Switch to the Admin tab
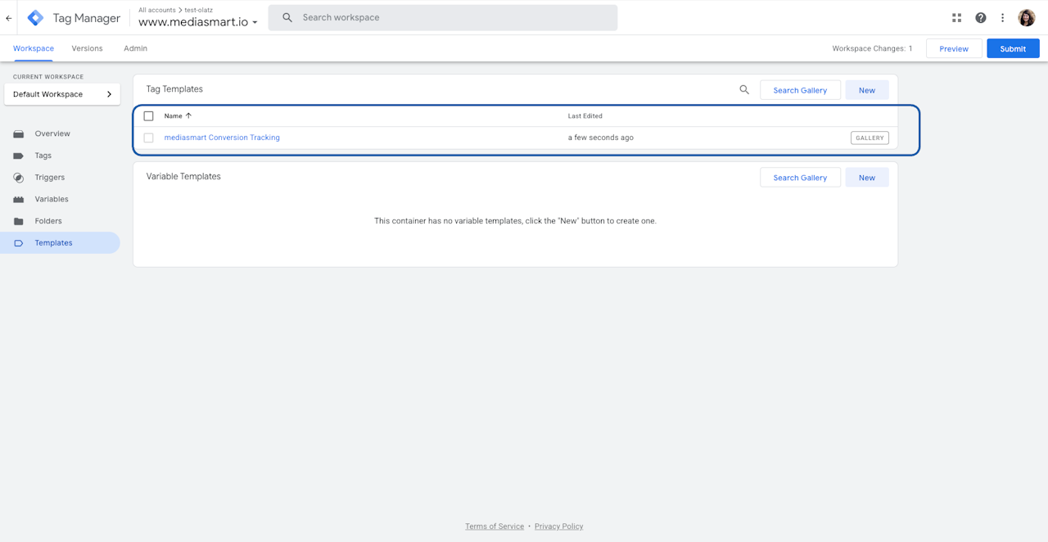The image size is (1048, 542). pos(136,48)
